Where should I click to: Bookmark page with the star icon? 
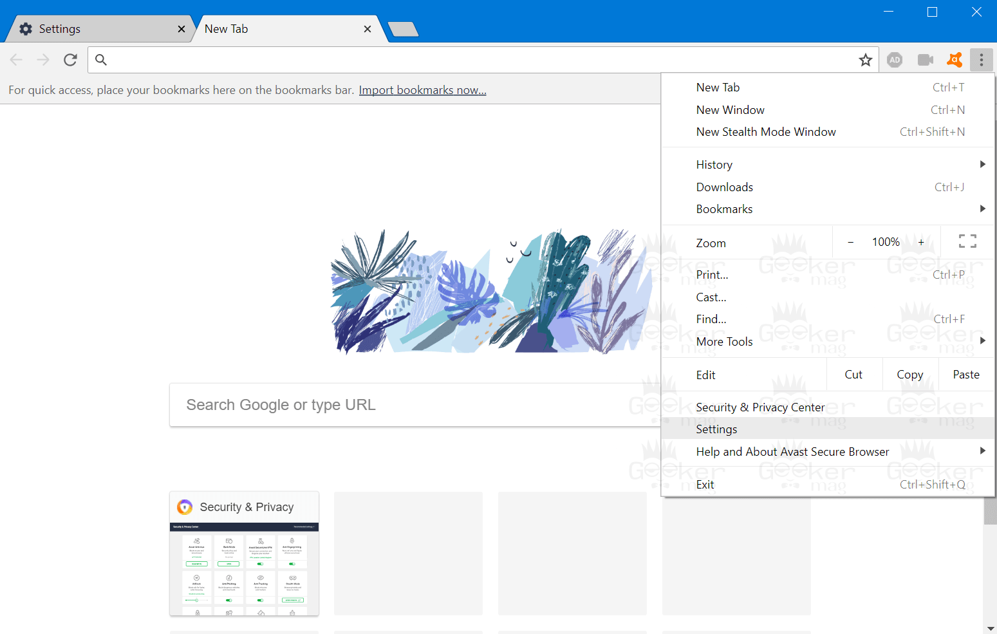tap(866, 60)
